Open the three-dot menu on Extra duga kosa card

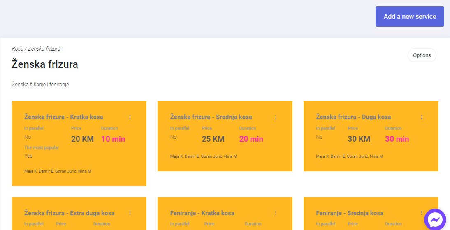pos(130,213)
